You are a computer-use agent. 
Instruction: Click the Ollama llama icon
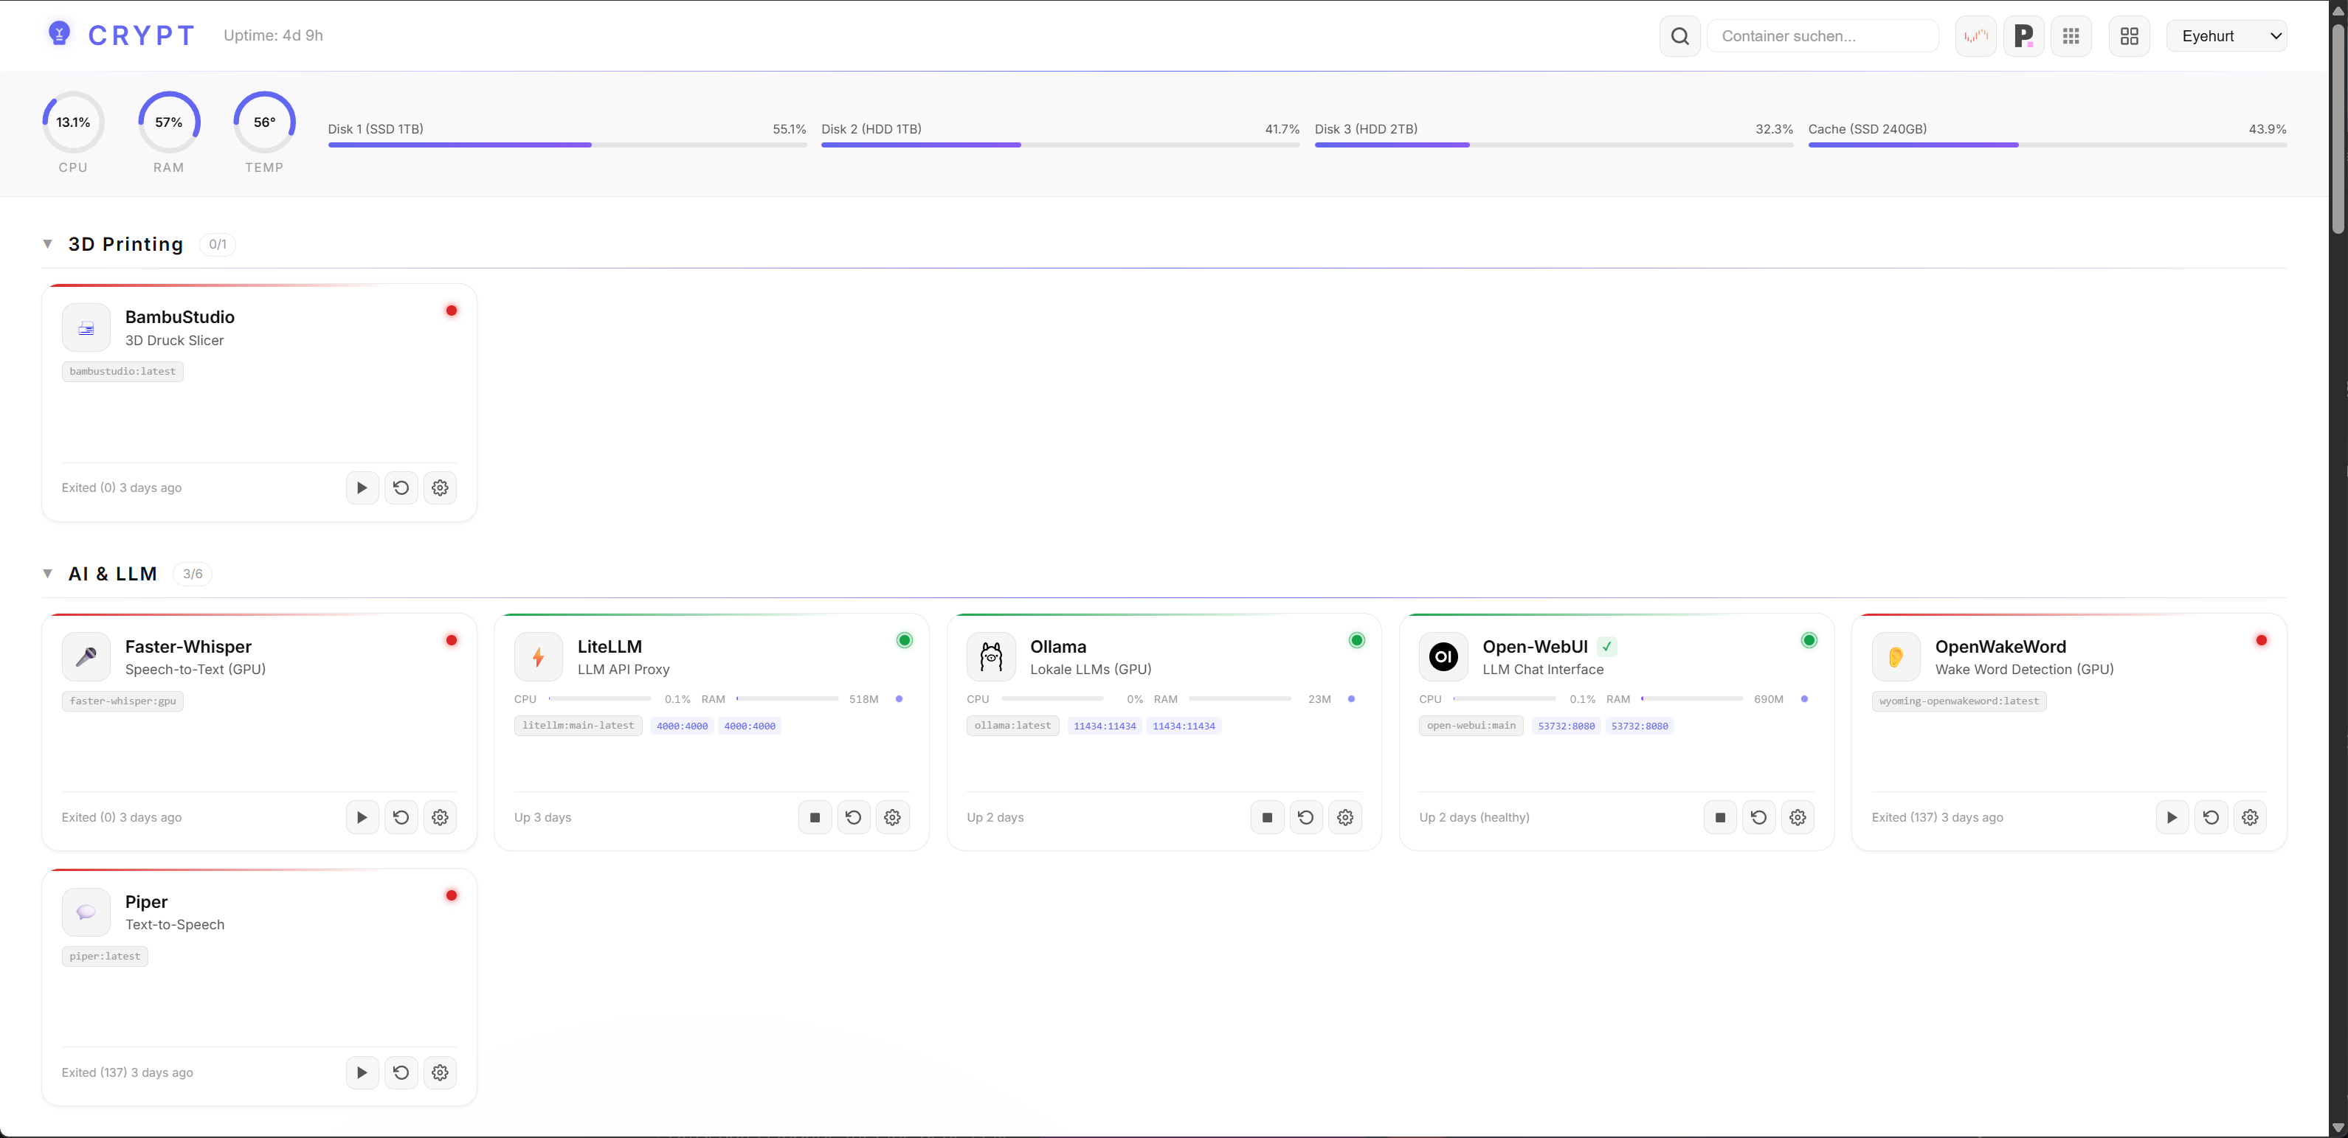coord(991,657)
